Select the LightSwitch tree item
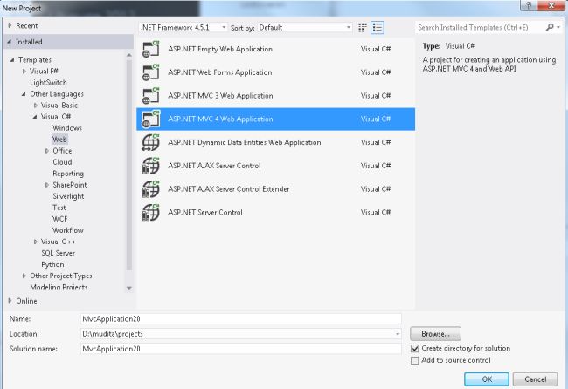 point(48,83)
